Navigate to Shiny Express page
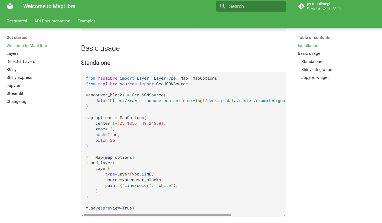The width and height of the screenshot is (382, 223). coord(19,77)
